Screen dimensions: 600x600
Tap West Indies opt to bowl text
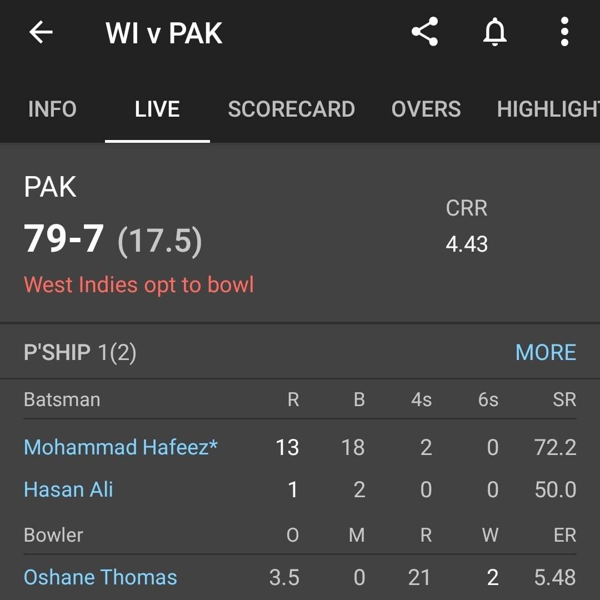tap(139, 284)
